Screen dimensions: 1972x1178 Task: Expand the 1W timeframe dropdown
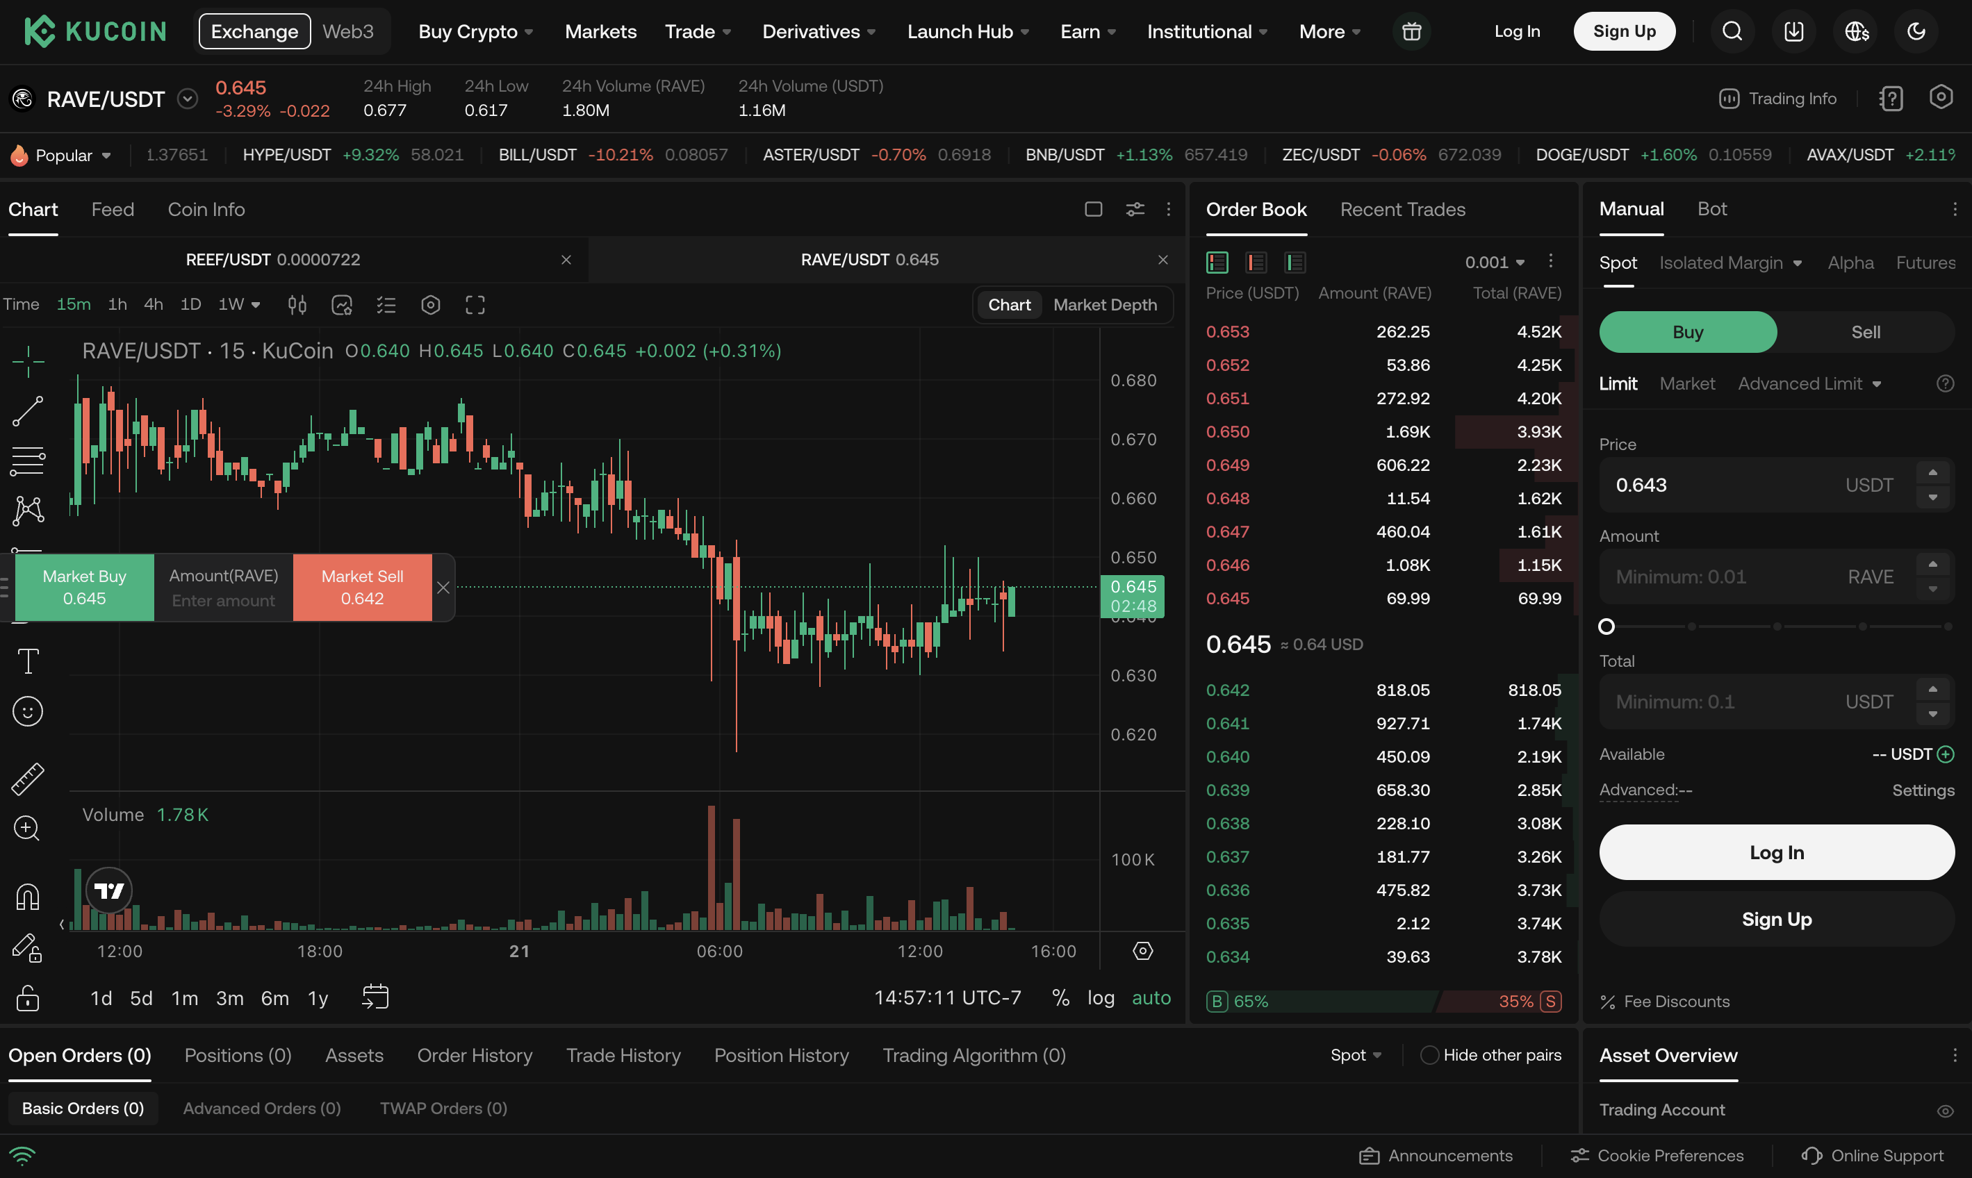coord(239,305)
